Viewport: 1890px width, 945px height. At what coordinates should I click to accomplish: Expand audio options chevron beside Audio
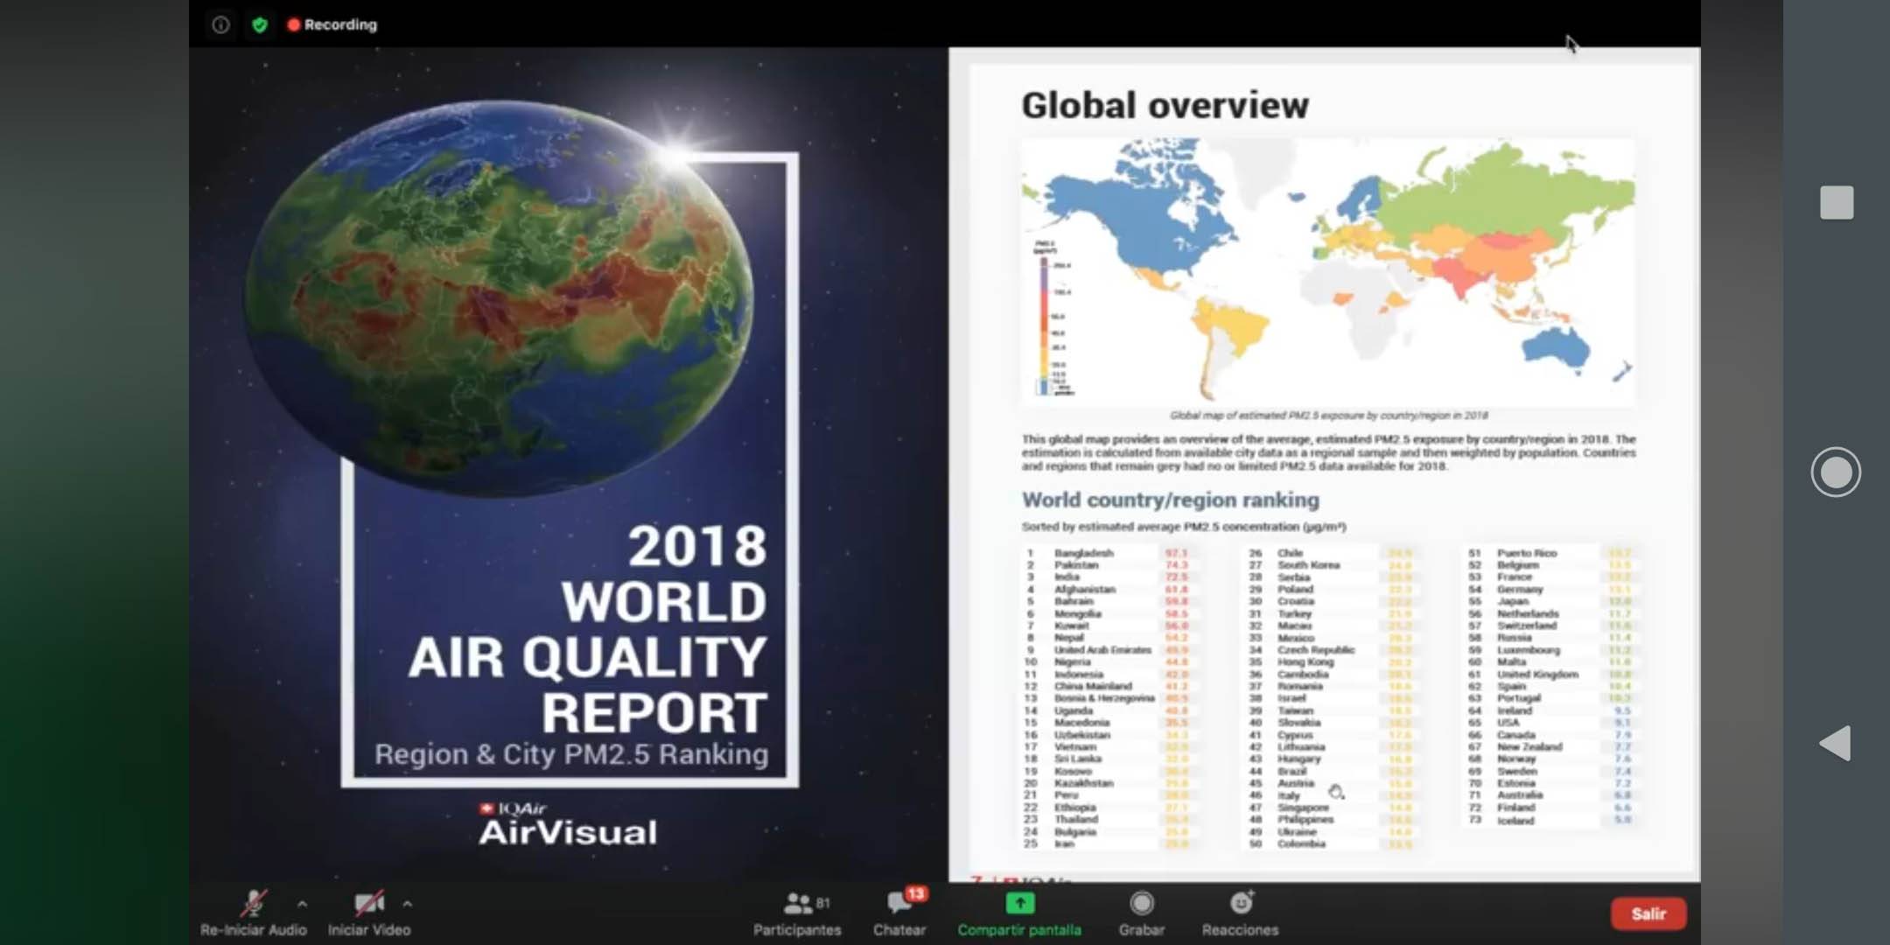[x=302, y=904]
